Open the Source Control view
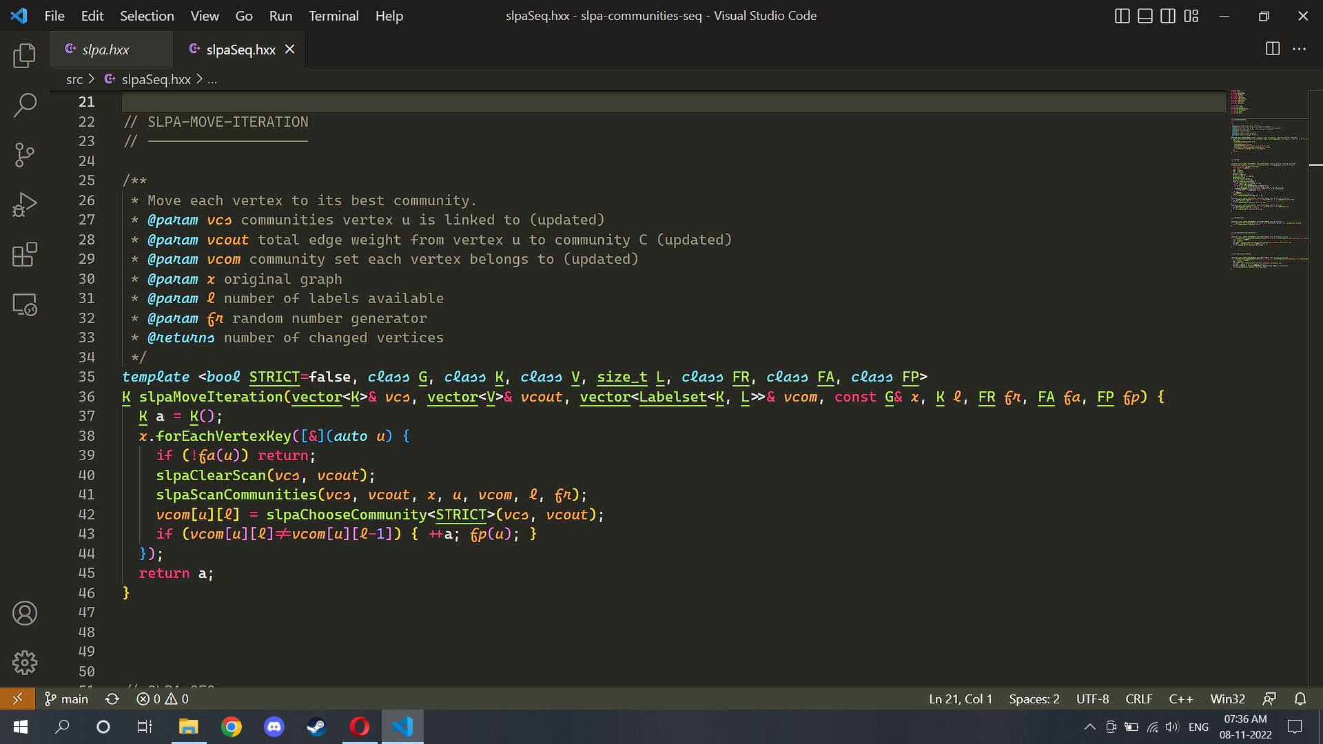This screenshot has height=744, width=1323. [x=25, y=155]
